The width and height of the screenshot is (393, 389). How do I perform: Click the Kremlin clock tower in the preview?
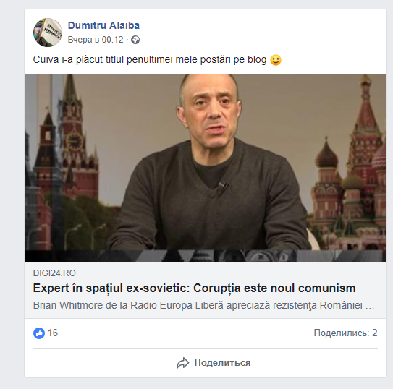tap(72, 135)
